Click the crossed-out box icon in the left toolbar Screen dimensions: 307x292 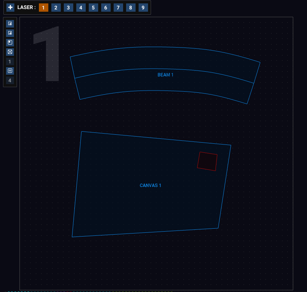click(x=10, y=52)
